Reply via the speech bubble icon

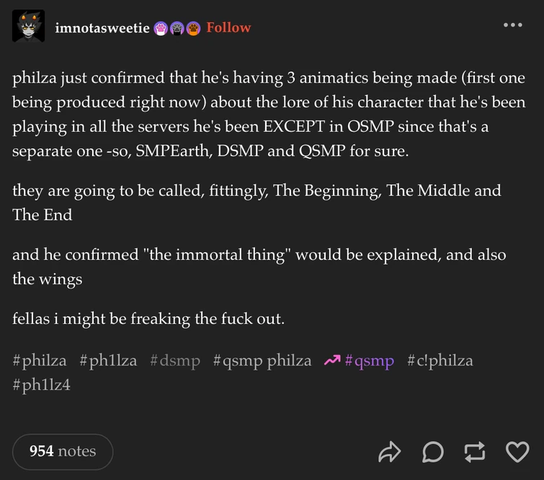tap(432, 451)
